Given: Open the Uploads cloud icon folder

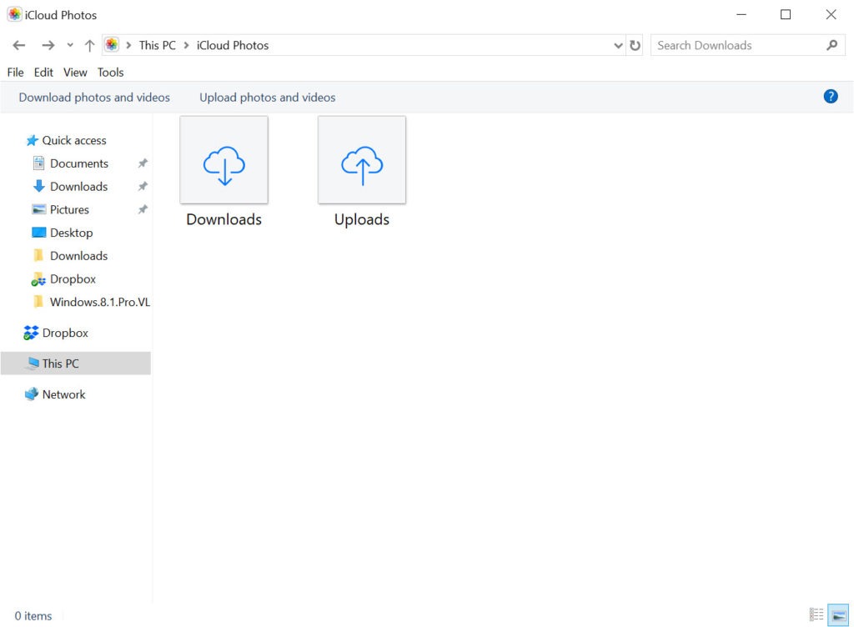Looking at the screenshot, I should point(362,160).
